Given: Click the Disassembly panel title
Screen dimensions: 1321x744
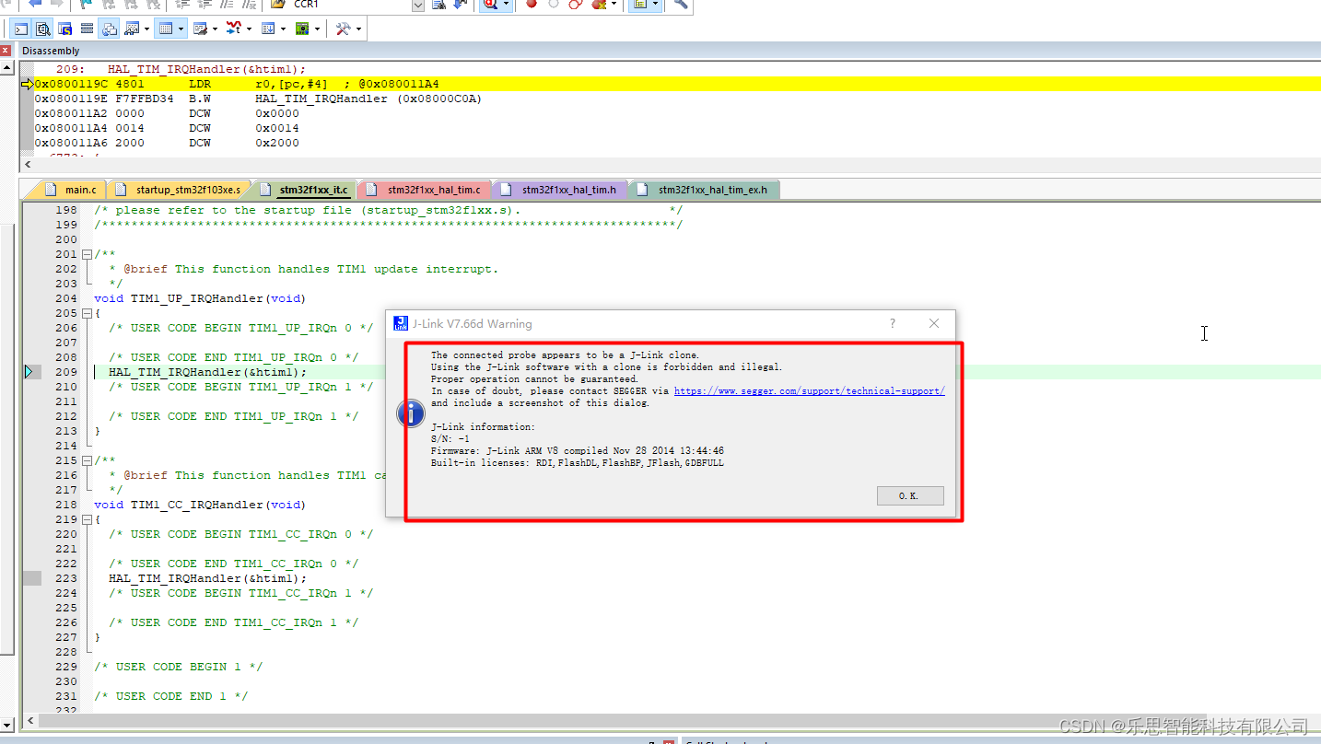Looking at the screenshot, I should (51, 51).
